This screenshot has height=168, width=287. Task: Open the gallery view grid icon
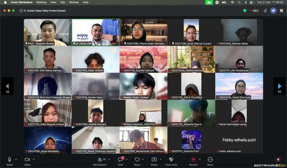(x=281, y=11)
